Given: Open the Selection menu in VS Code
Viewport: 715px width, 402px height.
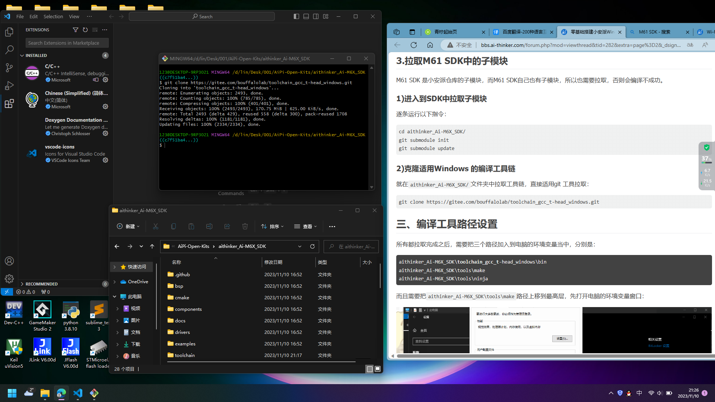Looking at the screenshot, I should pos(53,16).
